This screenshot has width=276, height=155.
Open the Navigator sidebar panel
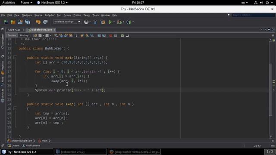[x=3, y=41]
